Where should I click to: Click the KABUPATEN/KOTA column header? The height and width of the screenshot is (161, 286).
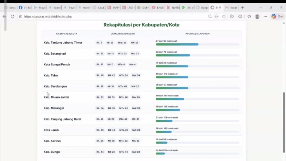(x=67, y=34)
